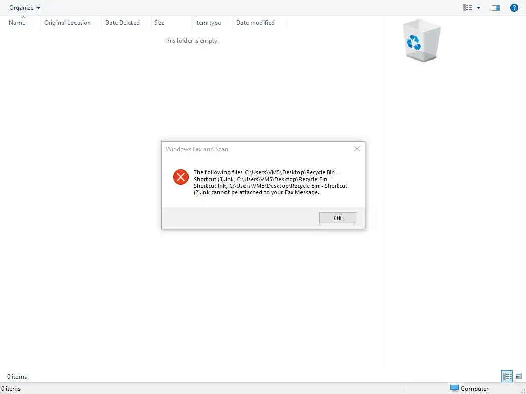Toggle the preview pane icon

point(496,8)
